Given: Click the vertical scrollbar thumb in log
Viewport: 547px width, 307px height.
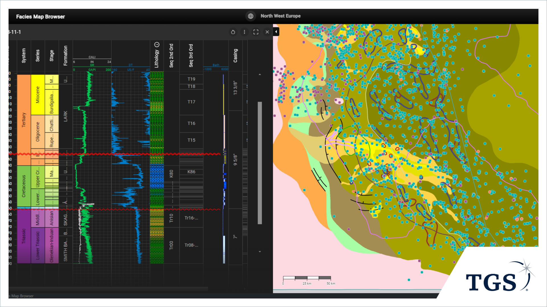Looking at the screenshot, I should [260, 163].
